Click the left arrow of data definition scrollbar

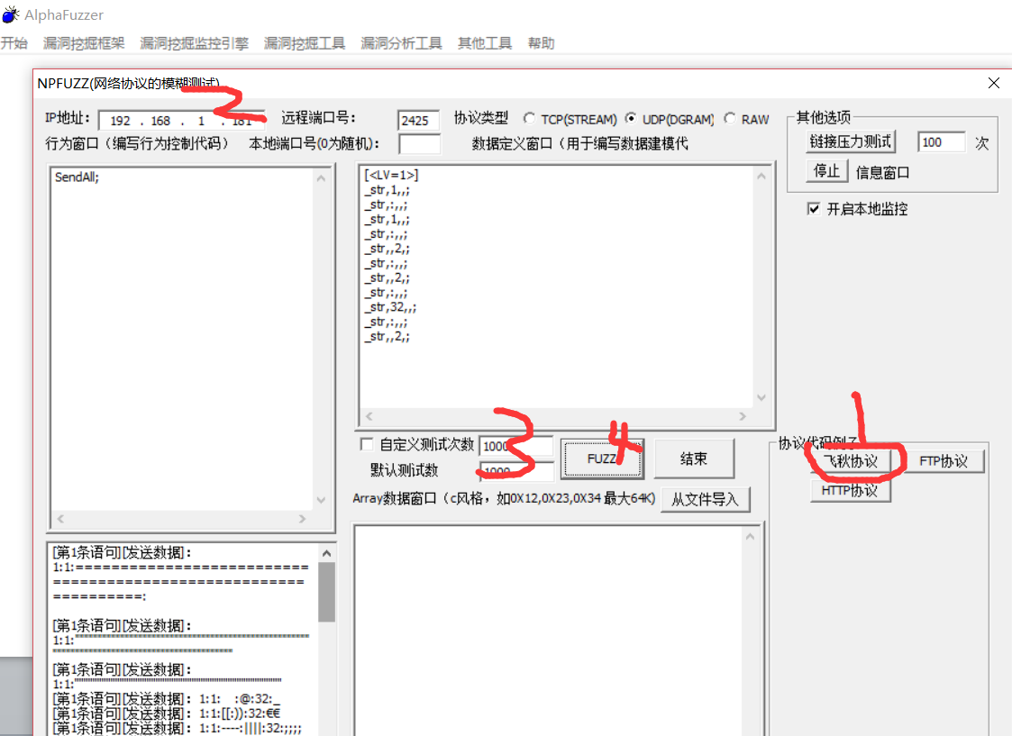369,416
